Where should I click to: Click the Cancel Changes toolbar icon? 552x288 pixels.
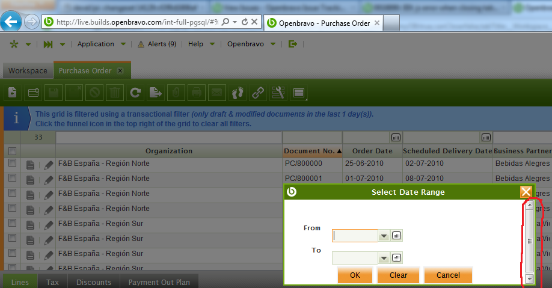tap(94, 93)
